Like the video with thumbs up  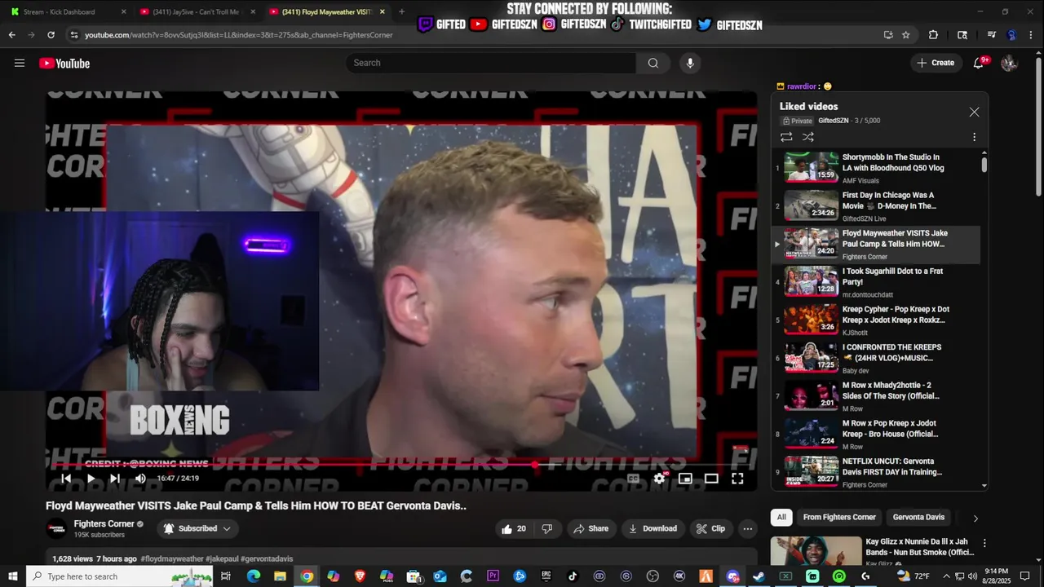514,528
